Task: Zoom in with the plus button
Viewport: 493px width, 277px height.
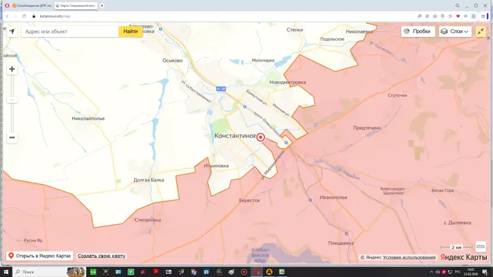Action: click(12, 70)
